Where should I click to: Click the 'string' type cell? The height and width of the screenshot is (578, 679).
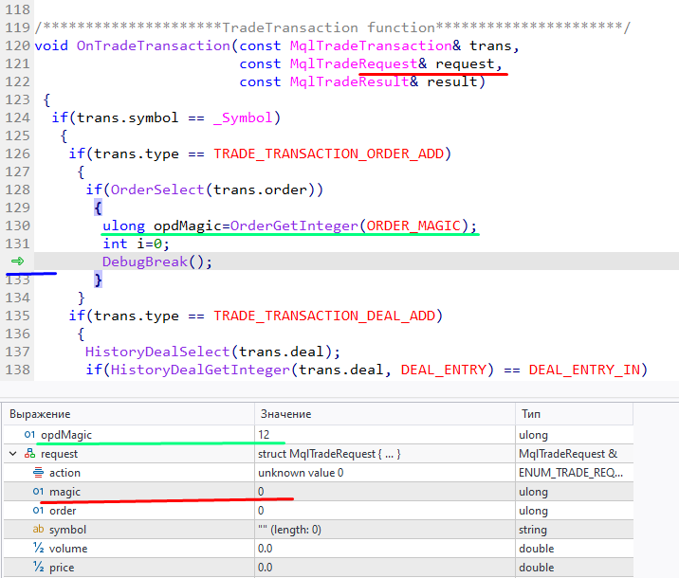533,530
